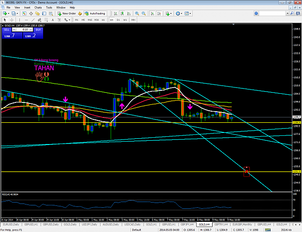Switch to the USDJPY,Daily chart tab
Viewport: 302px width, 232px height.
coord(89,224)
